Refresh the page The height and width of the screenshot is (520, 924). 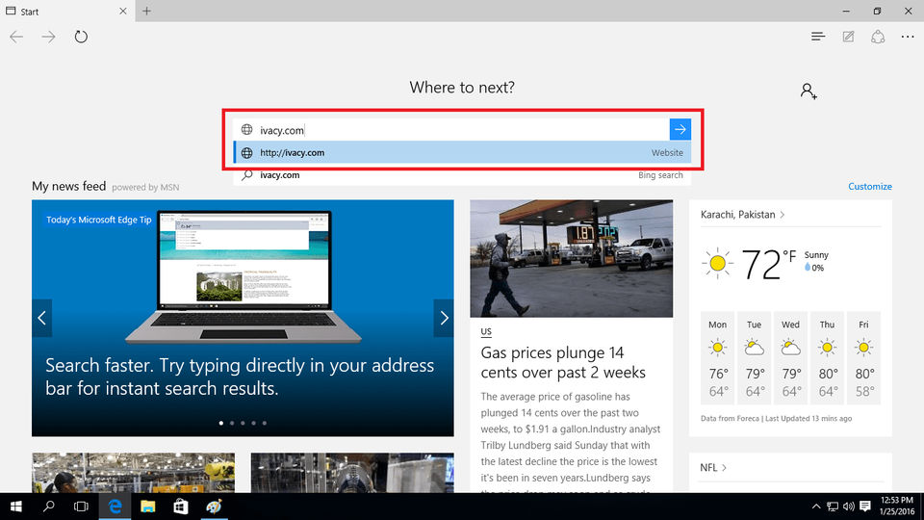click(81, 37)
